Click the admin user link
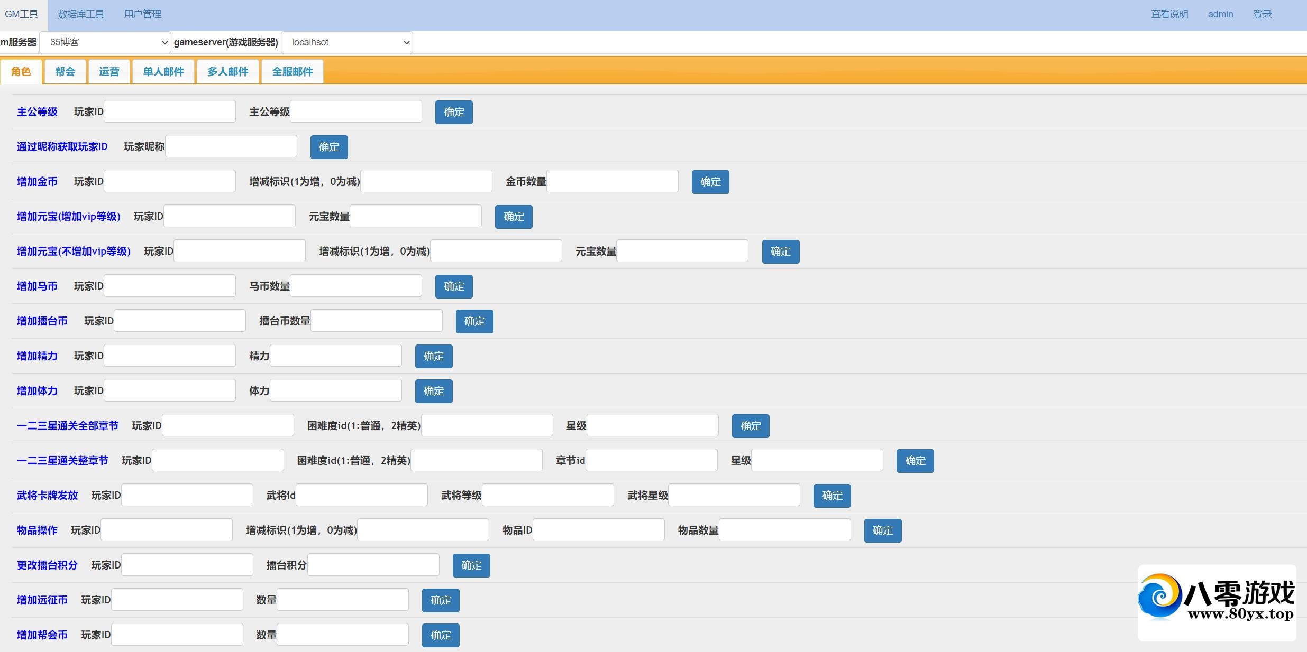 pyautogui.click(x=1220, y=14)
